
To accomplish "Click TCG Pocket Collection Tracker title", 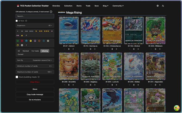I will point(34,6).
